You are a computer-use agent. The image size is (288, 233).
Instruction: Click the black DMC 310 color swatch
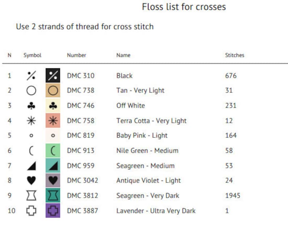click(53, 75)
